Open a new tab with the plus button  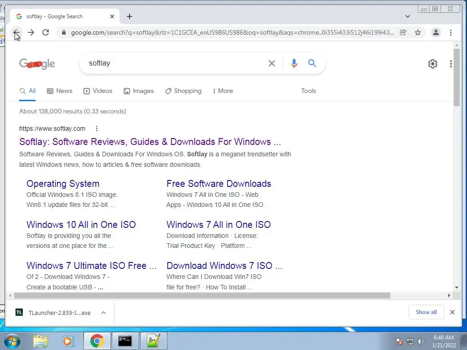pos(129,16)
